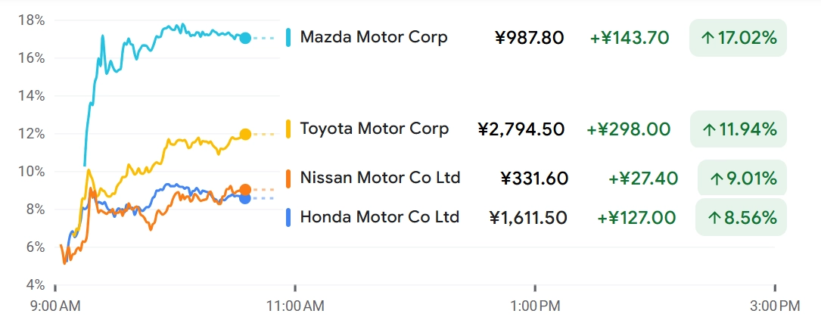Open Honda Motor Co Ltd stock link
821x323 pixels.
pos(380,217)
